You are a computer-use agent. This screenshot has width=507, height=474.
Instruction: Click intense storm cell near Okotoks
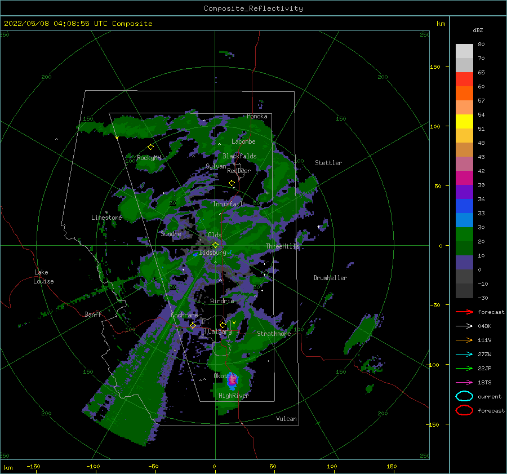click(x=232, y=381)
